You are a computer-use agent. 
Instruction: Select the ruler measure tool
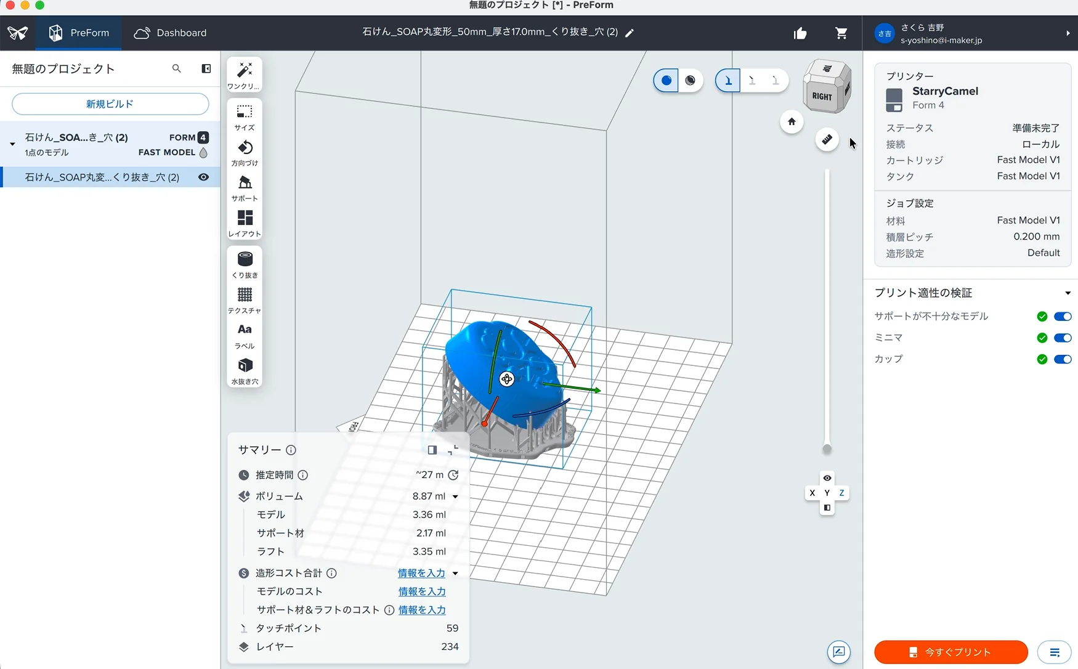pyautogui.click(x=827, y=139)
